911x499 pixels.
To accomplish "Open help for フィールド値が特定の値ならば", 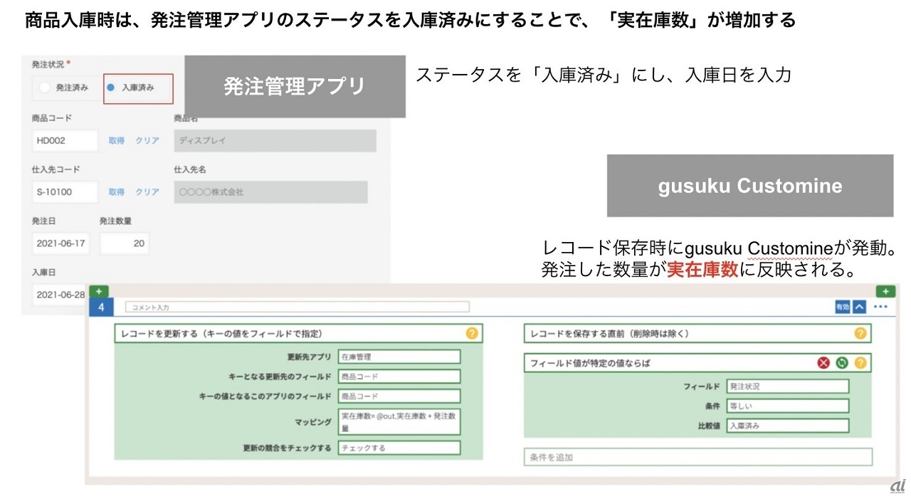I will (860, 363).
